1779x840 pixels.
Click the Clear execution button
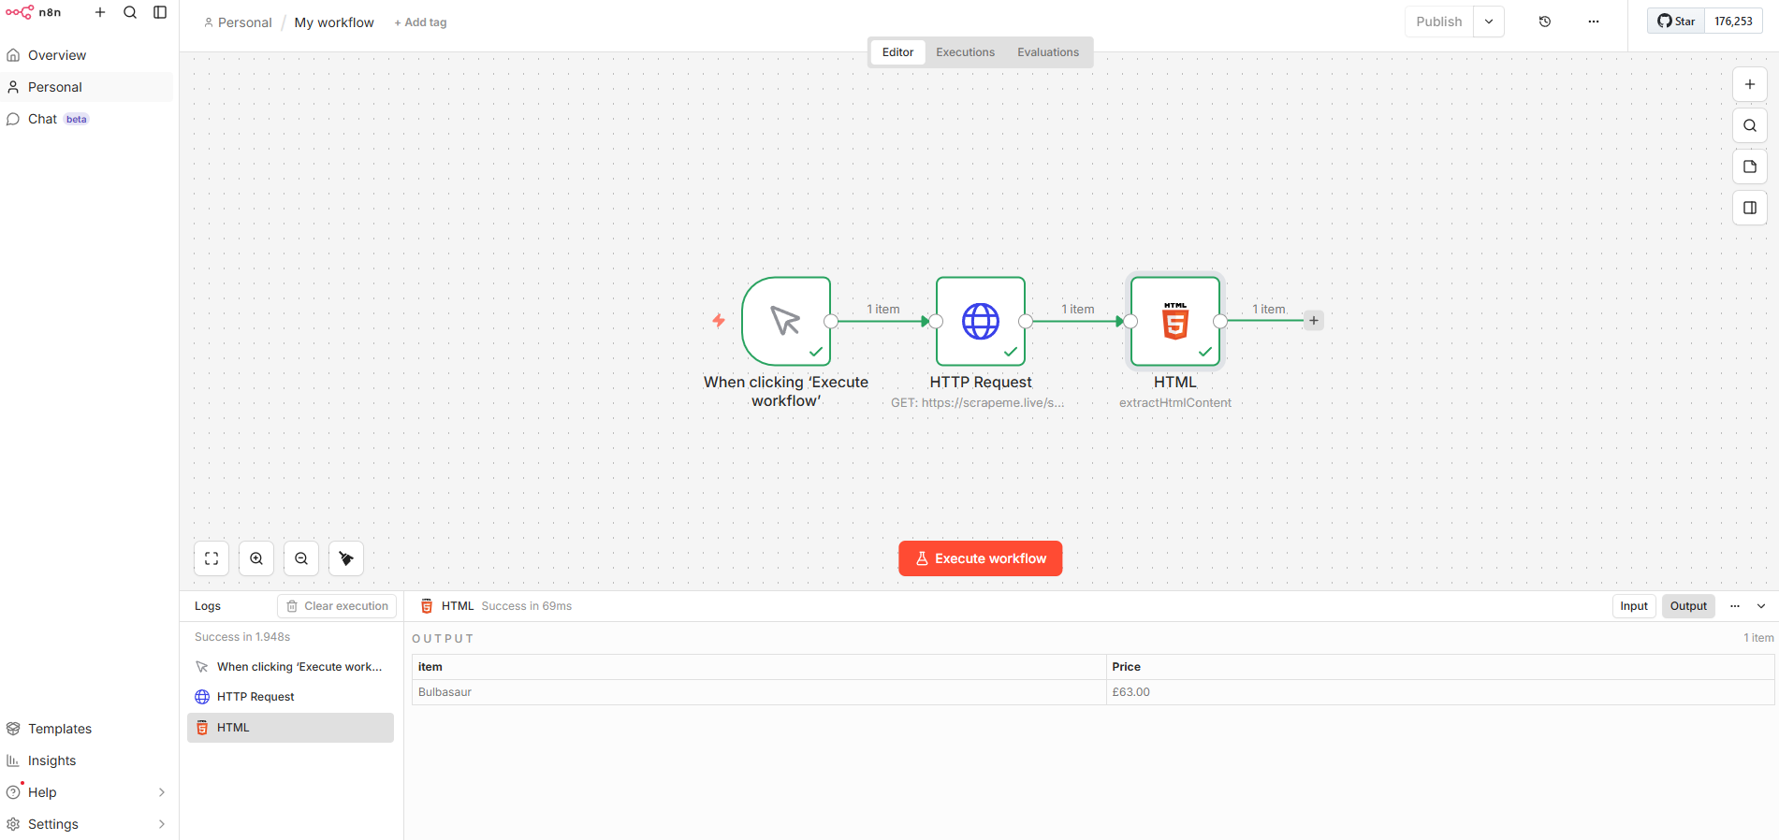click(x=337, y=606)
